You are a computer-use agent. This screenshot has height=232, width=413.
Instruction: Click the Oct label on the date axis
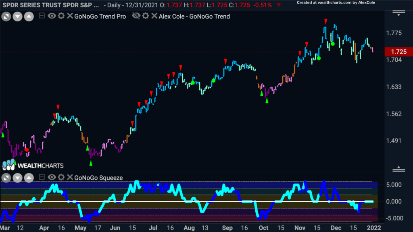(x=263, y=228)
